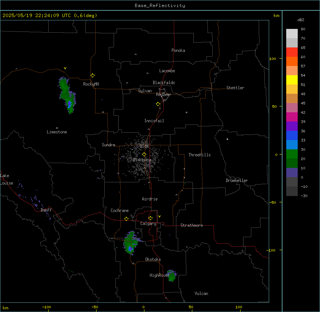
Task: Select the Lacombe city label
Action: point(167,71)
